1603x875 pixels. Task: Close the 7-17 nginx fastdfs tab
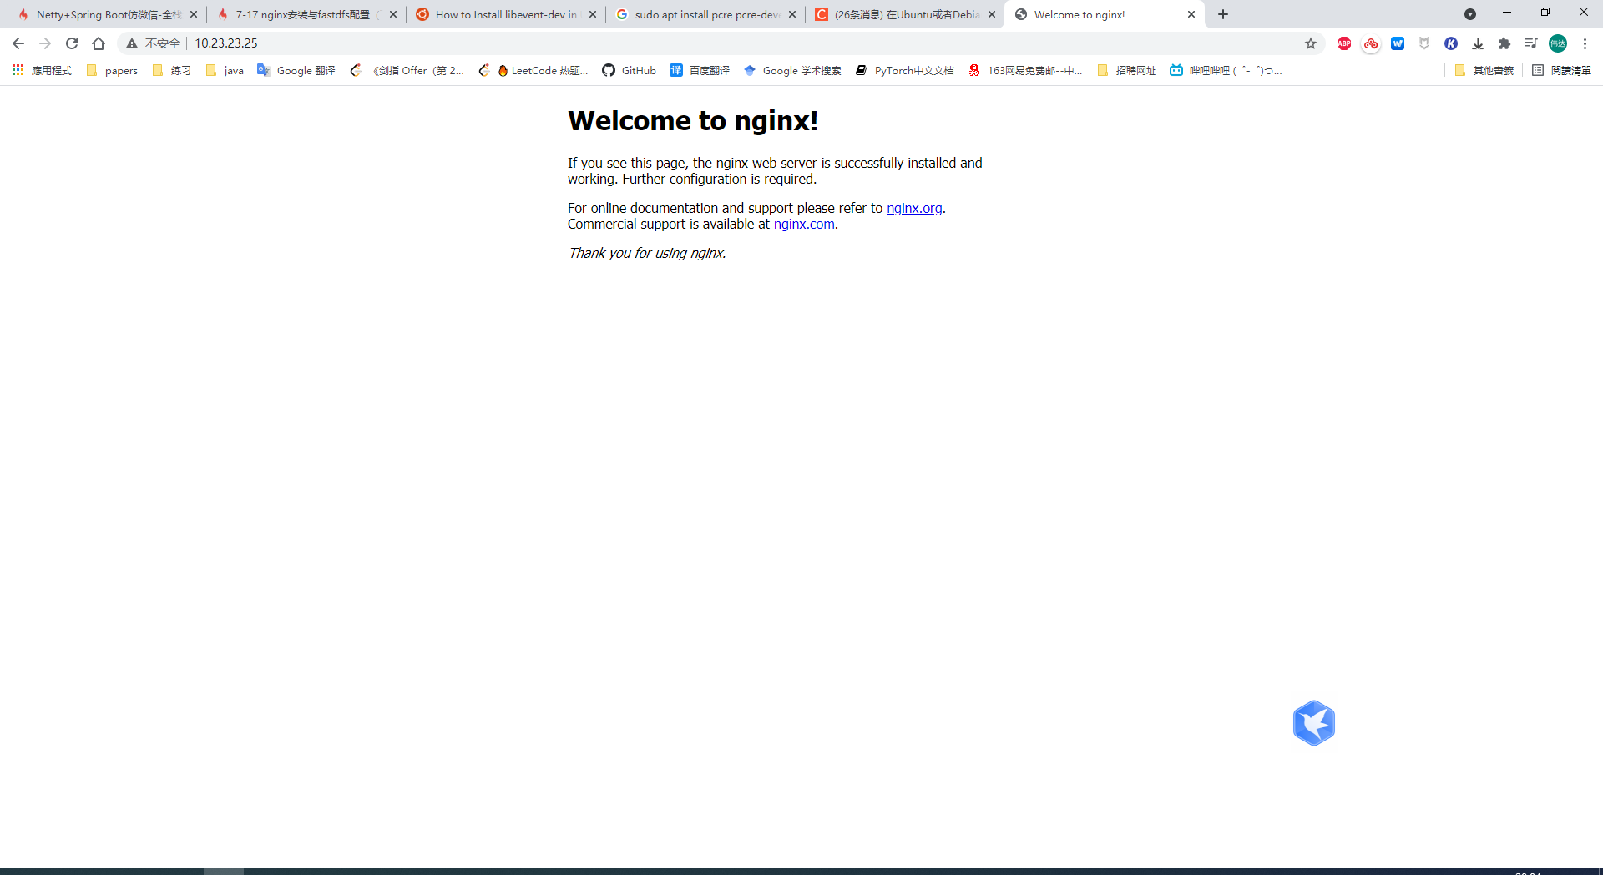393,14
